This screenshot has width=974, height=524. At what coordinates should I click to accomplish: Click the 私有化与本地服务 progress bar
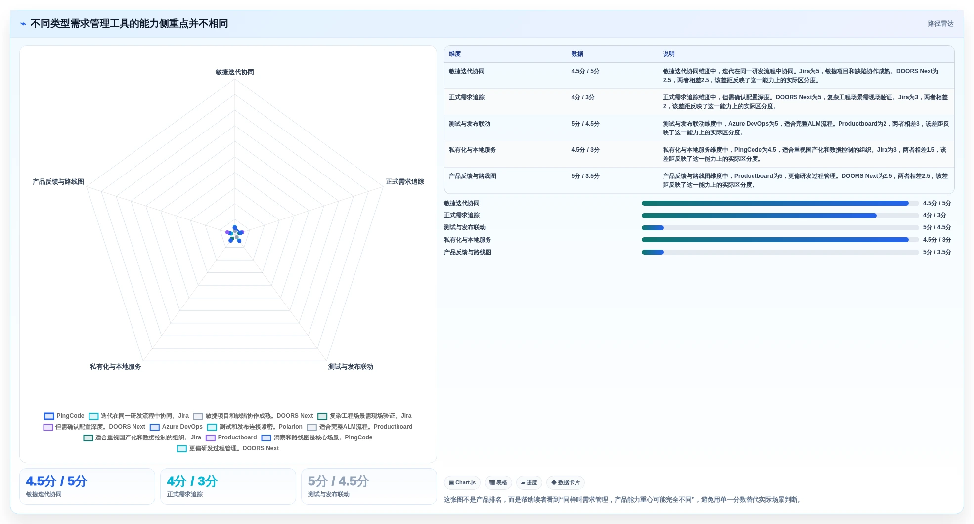(780, 240)
